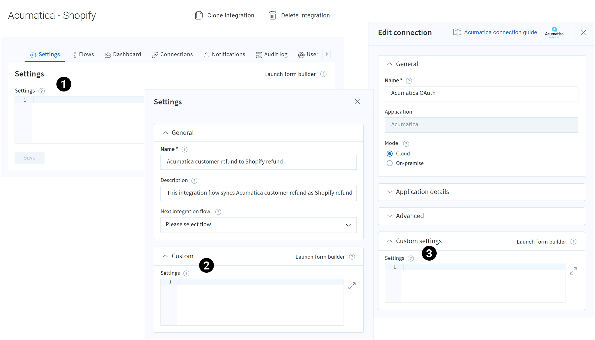Screen dimensions: 595x340
Task: Open the help icon beside Launch form builder in the Custom section
Action: (352, 257)
